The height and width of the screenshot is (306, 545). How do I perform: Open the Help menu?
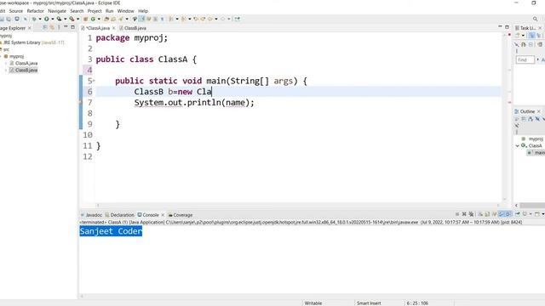[x=143, y=11]
